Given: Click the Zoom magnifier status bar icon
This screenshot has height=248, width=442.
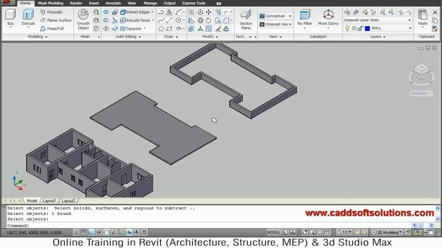Looking at the screenshot, I should (312, 232).
